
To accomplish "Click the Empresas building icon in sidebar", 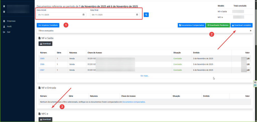I will (4, 21).
